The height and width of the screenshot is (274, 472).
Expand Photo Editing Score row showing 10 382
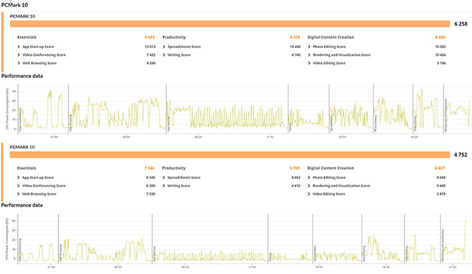[x=376, y=47]
